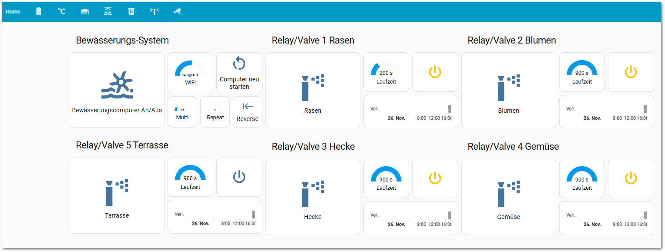This screenshot has height=252, width=665.
Task: Click the Blumen sprinkler icon card
Action: pos(508,91)
